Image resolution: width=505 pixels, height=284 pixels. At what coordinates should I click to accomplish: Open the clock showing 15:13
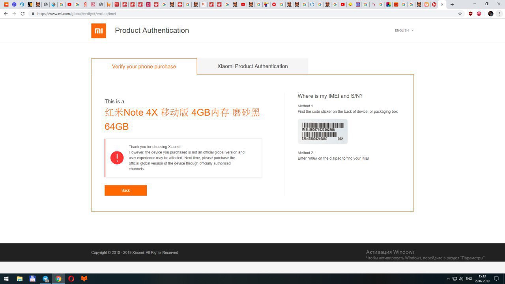click(x=482, y=278)
